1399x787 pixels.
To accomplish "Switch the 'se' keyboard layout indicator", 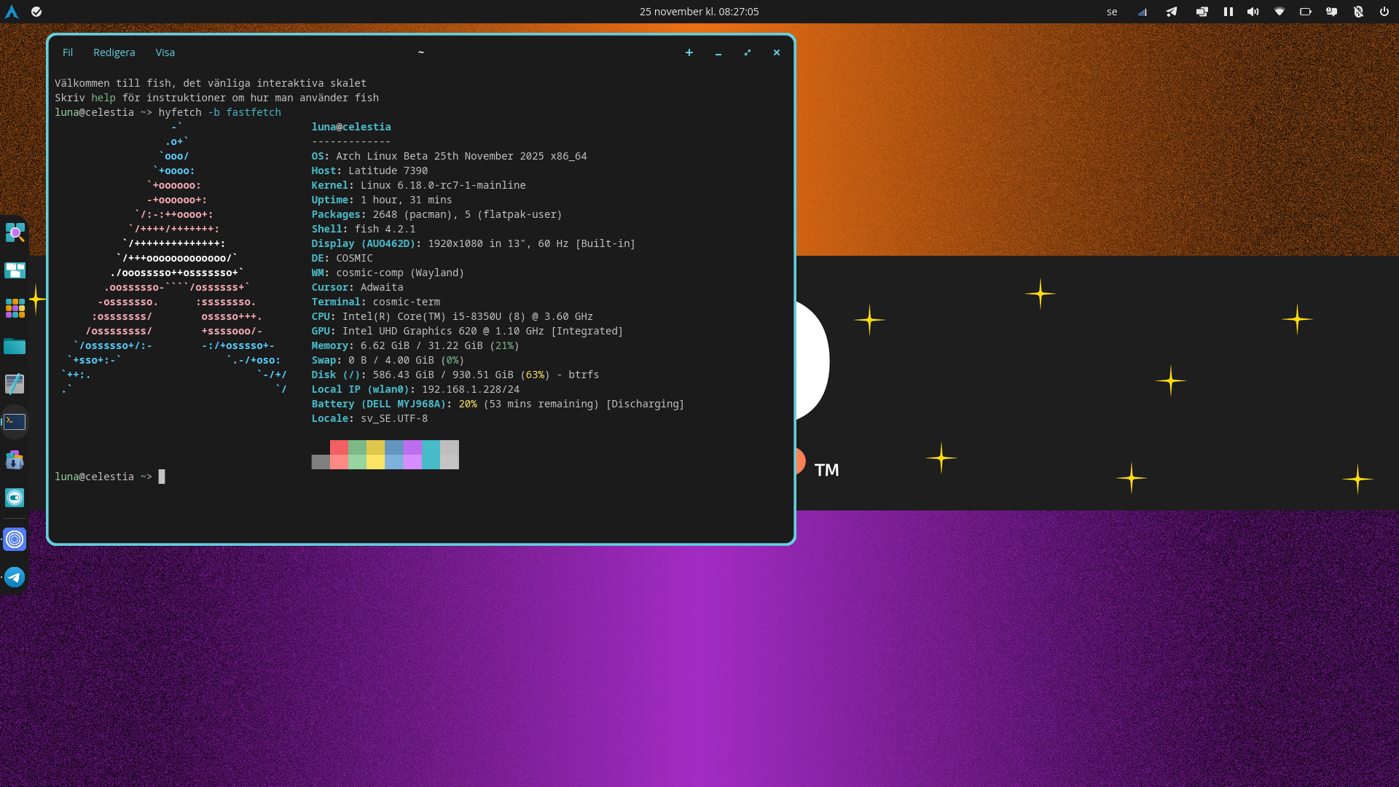I will (1112, 12).
